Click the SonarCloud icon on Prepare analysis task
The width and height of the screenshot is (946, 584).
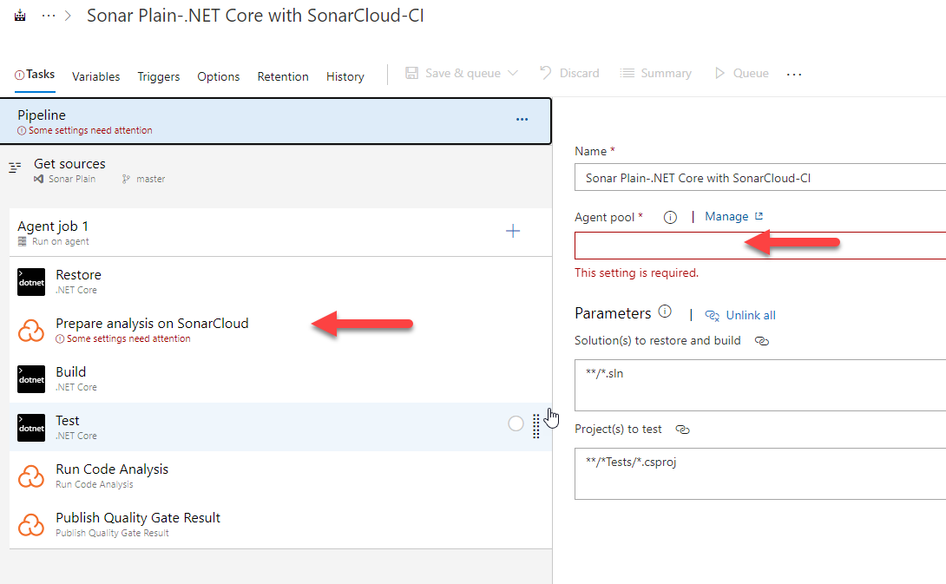30,330
